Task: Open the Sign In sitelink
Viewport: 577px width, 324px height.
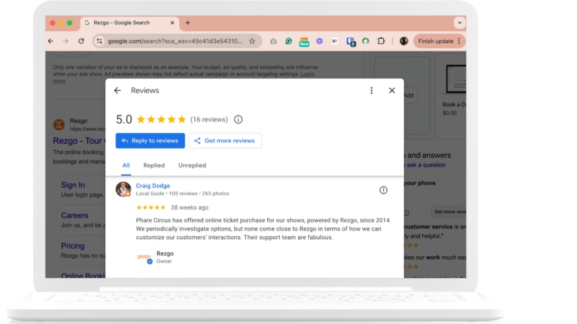Action: [x=73, y=185]
